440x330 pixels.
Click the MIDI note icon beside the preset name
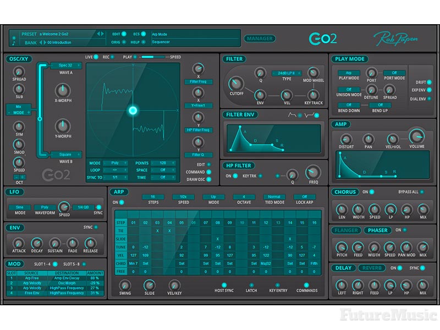click(14, 43)
